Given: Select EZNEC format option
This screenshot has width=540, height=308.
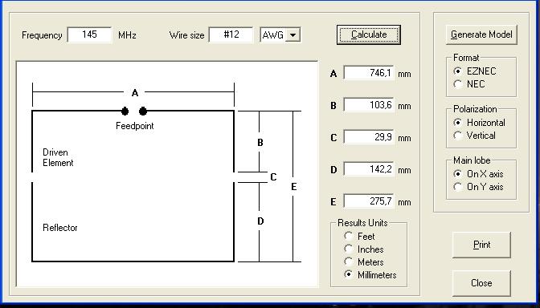Looking at the screenshot, I should pyautogui.click(x=475, y=71).
